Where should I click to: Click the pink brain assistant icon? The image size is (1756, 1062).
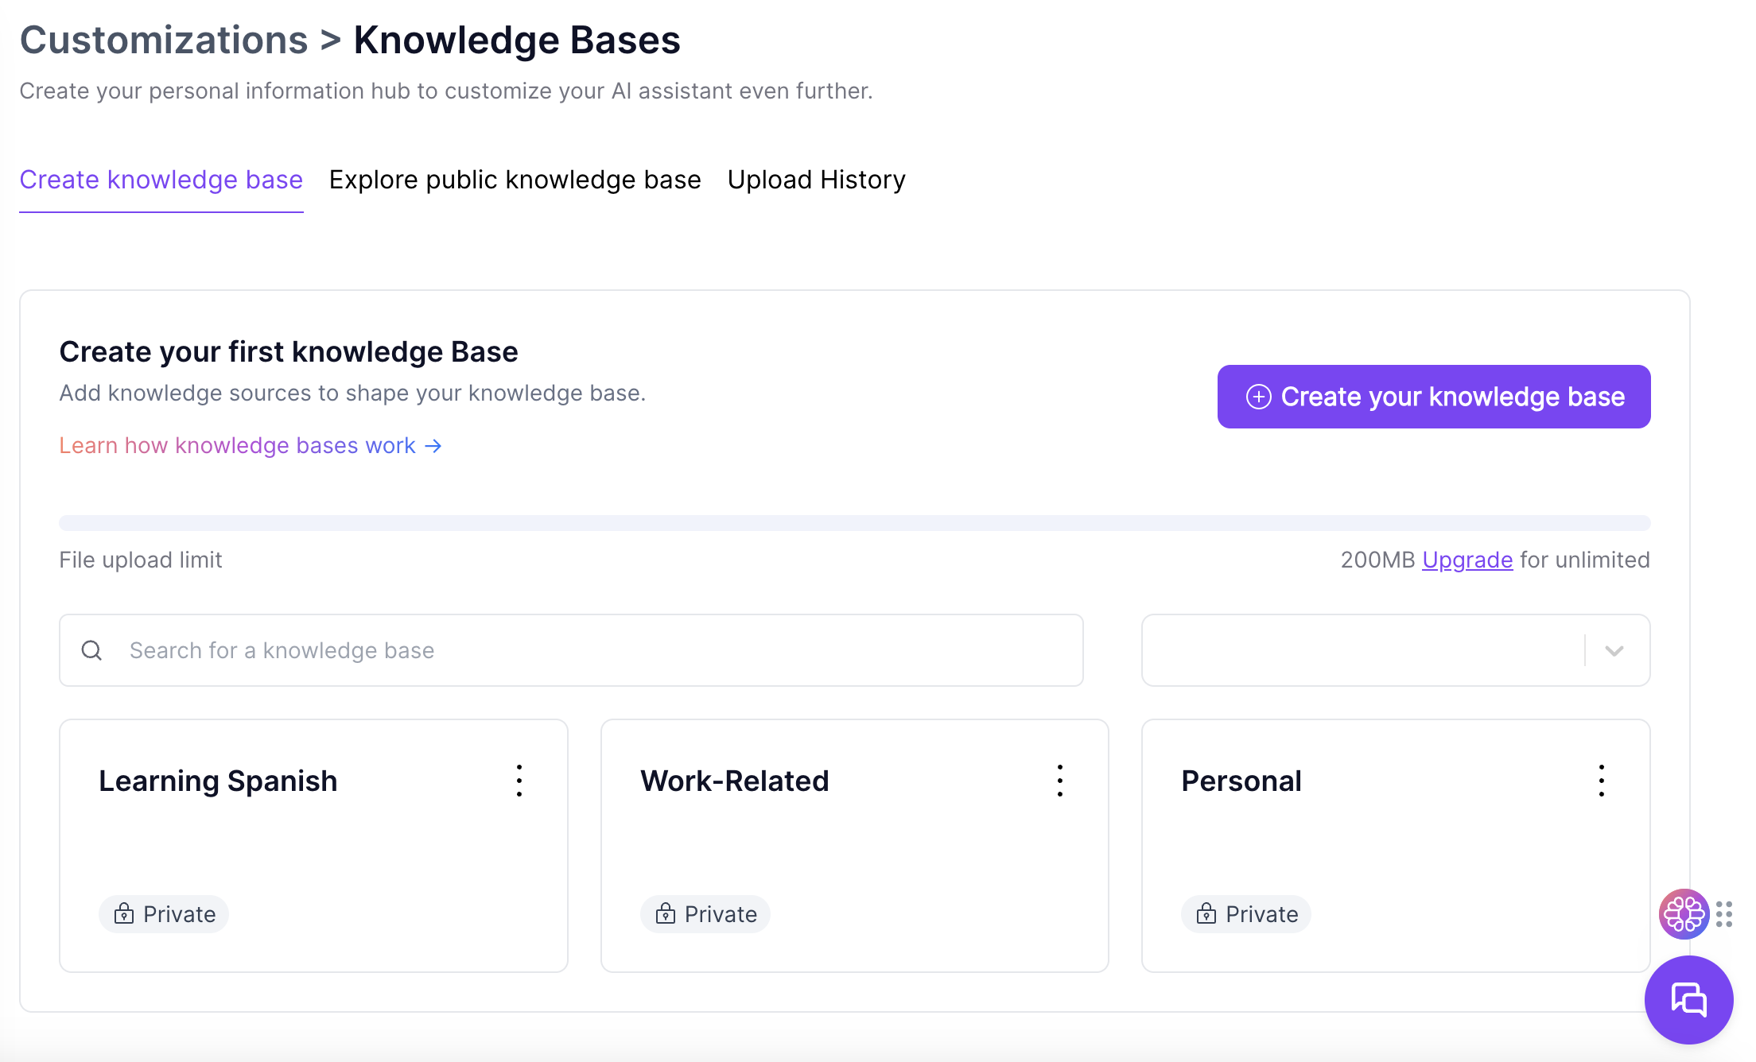click(x=1684, y=914)
